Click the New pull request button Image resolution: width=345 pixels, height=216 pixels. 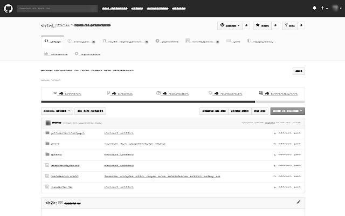click(90, 111)
